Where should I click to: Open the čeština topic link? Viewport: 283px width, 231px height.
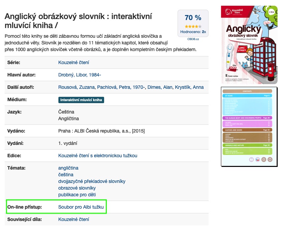[66, 175]
